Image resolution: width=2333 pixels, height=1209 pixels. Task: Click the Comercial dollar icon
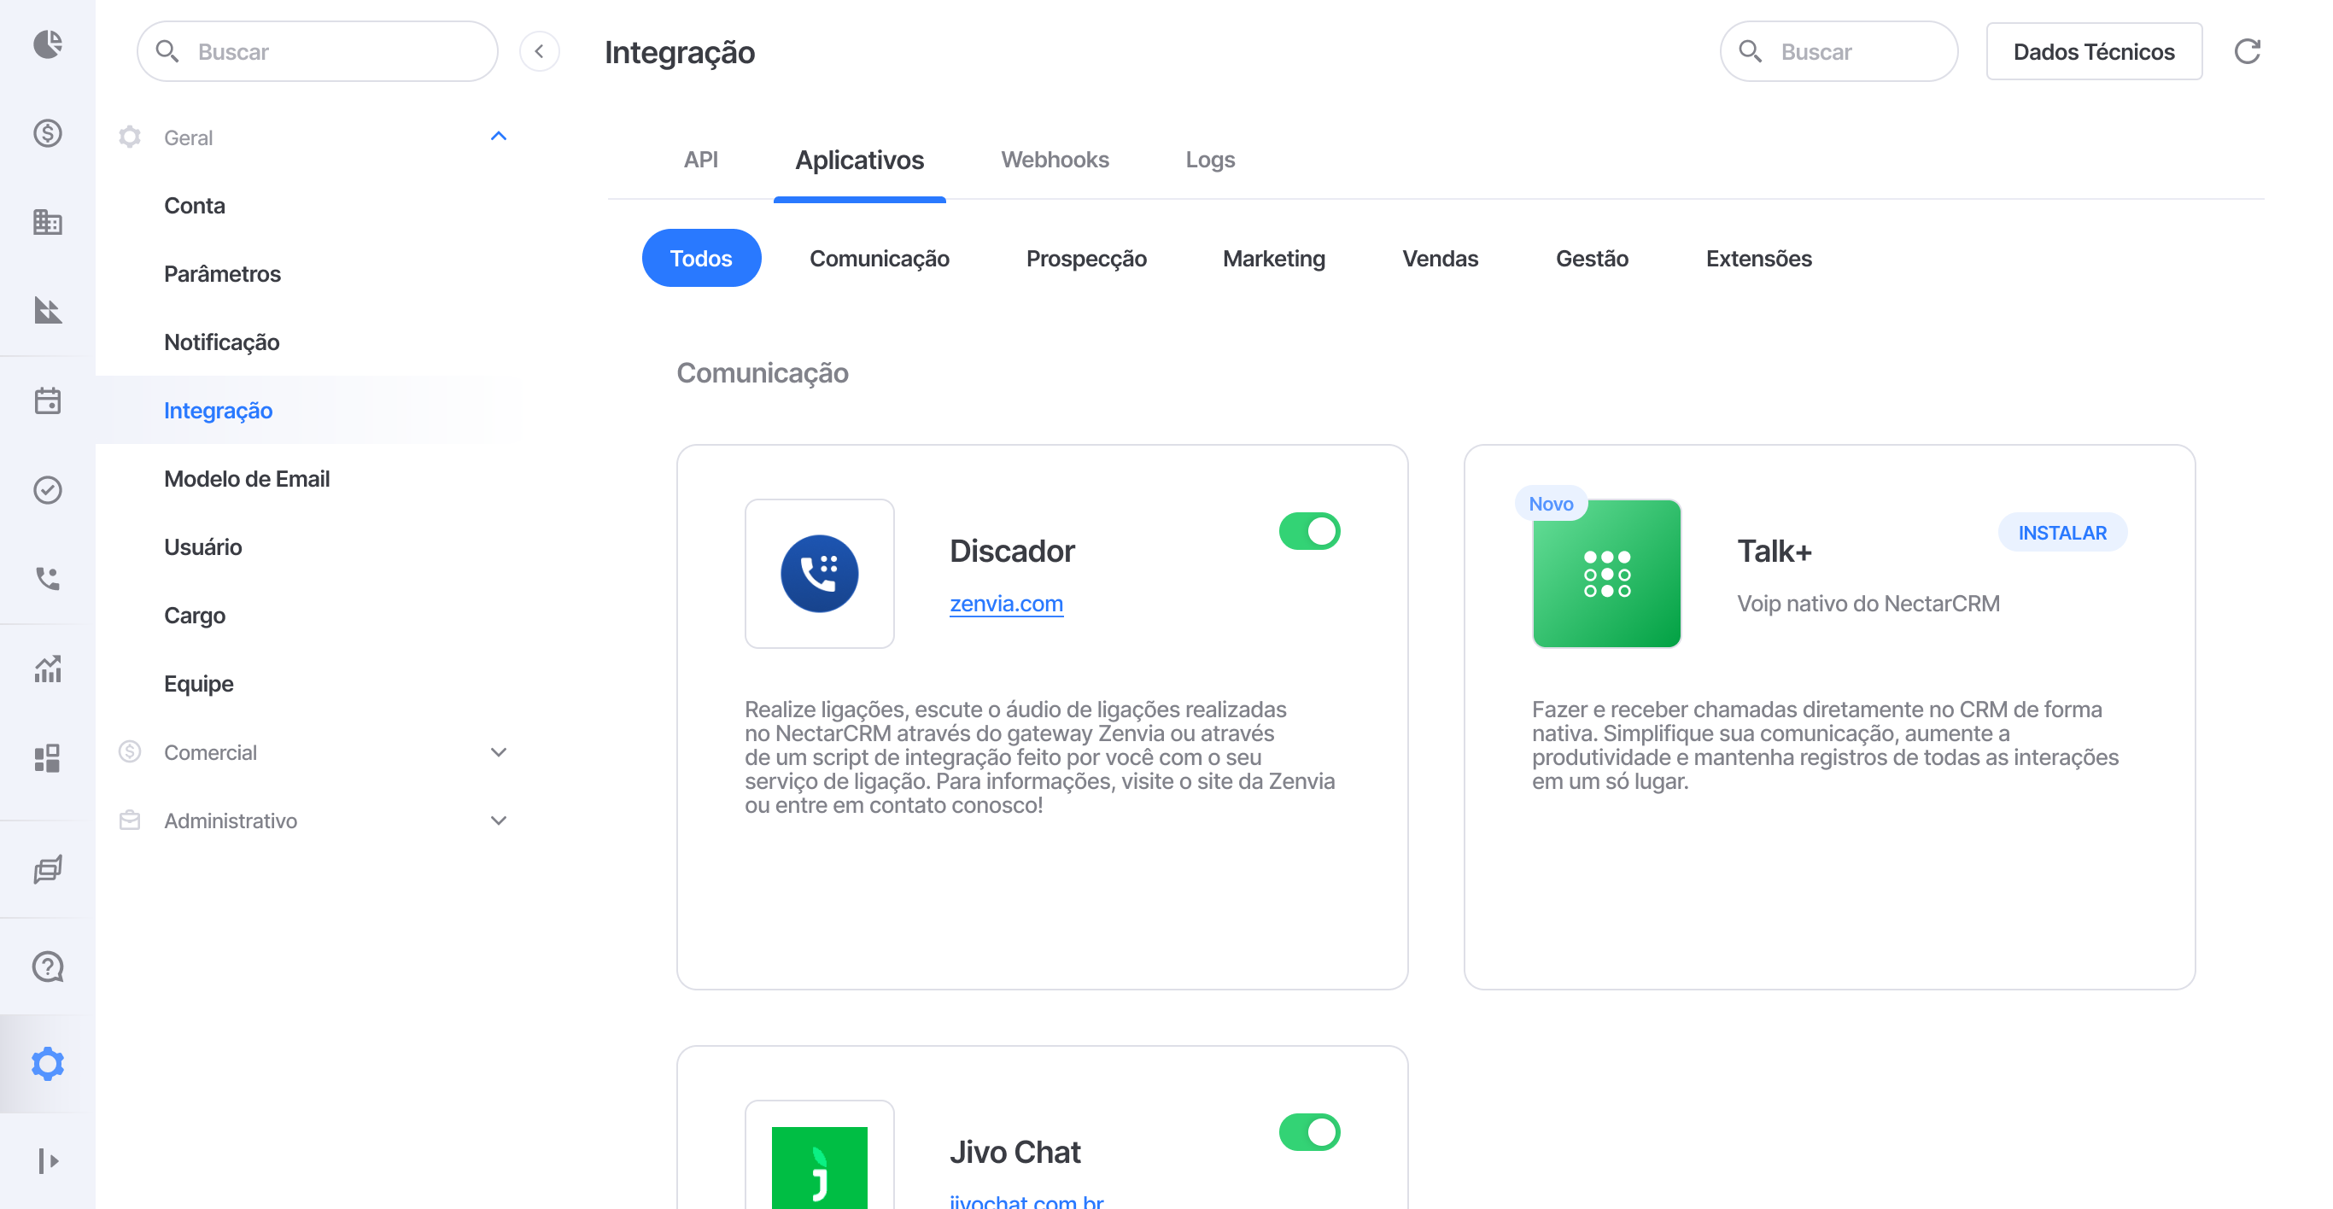click(130, 751)
